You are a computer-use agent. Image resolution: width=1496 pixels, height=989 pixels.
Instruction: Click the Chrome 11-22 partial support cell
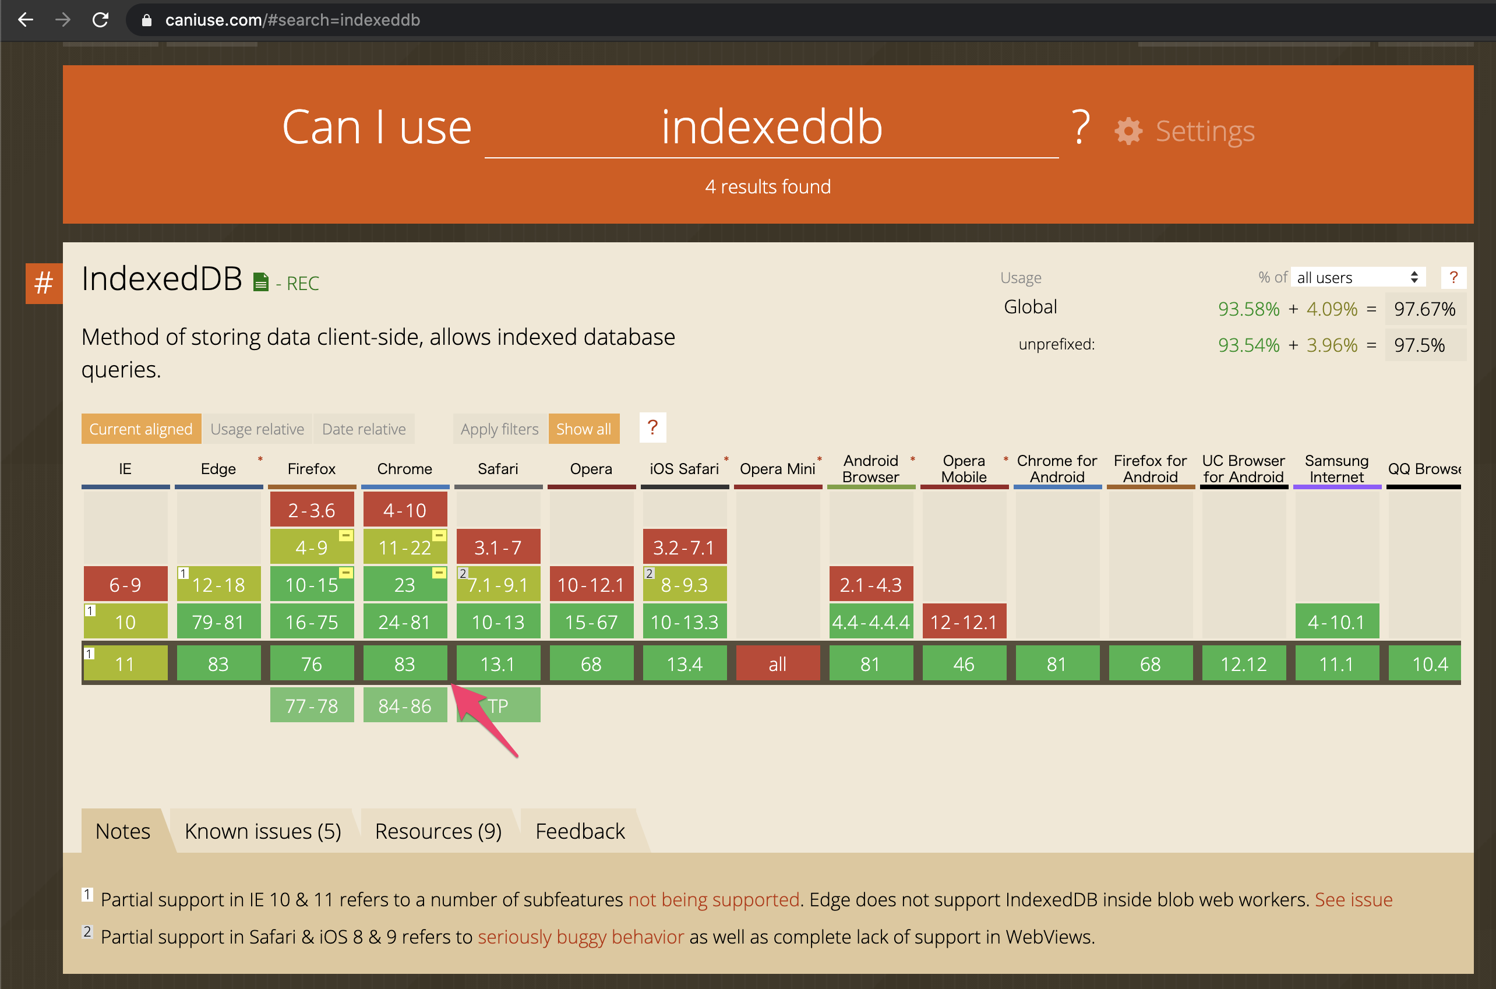tap(404, 547)
